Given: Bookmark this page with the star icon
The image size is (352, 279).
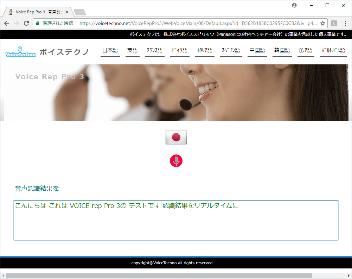Looking at the screenshot, I should pos(322,23).
